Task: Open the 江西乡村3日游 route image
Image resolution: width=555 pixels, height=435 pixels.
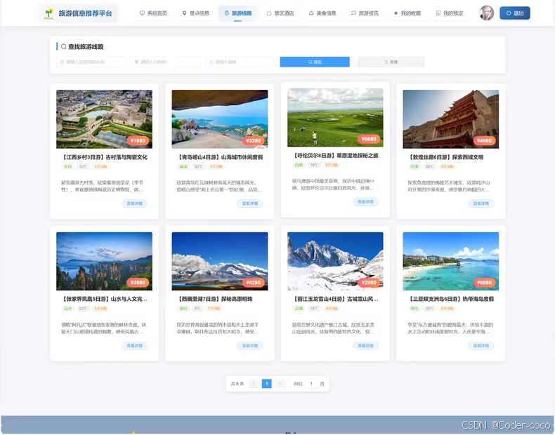Action: click(104, 119)
